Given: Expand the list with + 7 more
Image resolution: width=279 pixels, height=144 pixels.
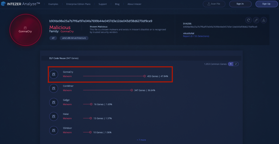Looking at the screenshot, I should 141,140.
